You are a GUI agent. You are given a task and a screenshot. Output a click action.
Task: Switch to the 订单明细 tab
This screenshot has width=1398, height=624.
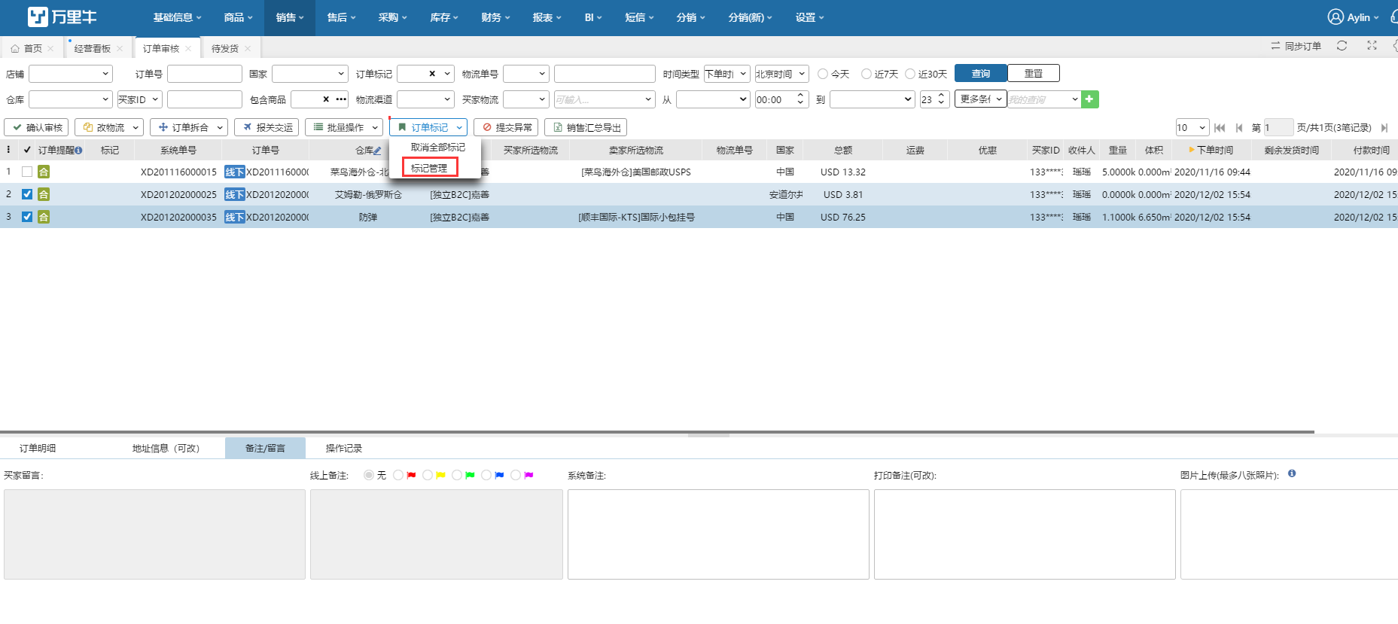point(38,449)
